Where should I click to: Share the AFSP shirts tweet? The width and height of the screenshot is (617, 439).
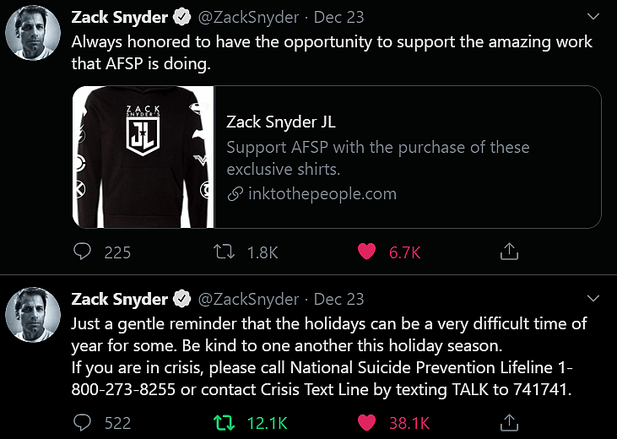[x=509, y=252]
